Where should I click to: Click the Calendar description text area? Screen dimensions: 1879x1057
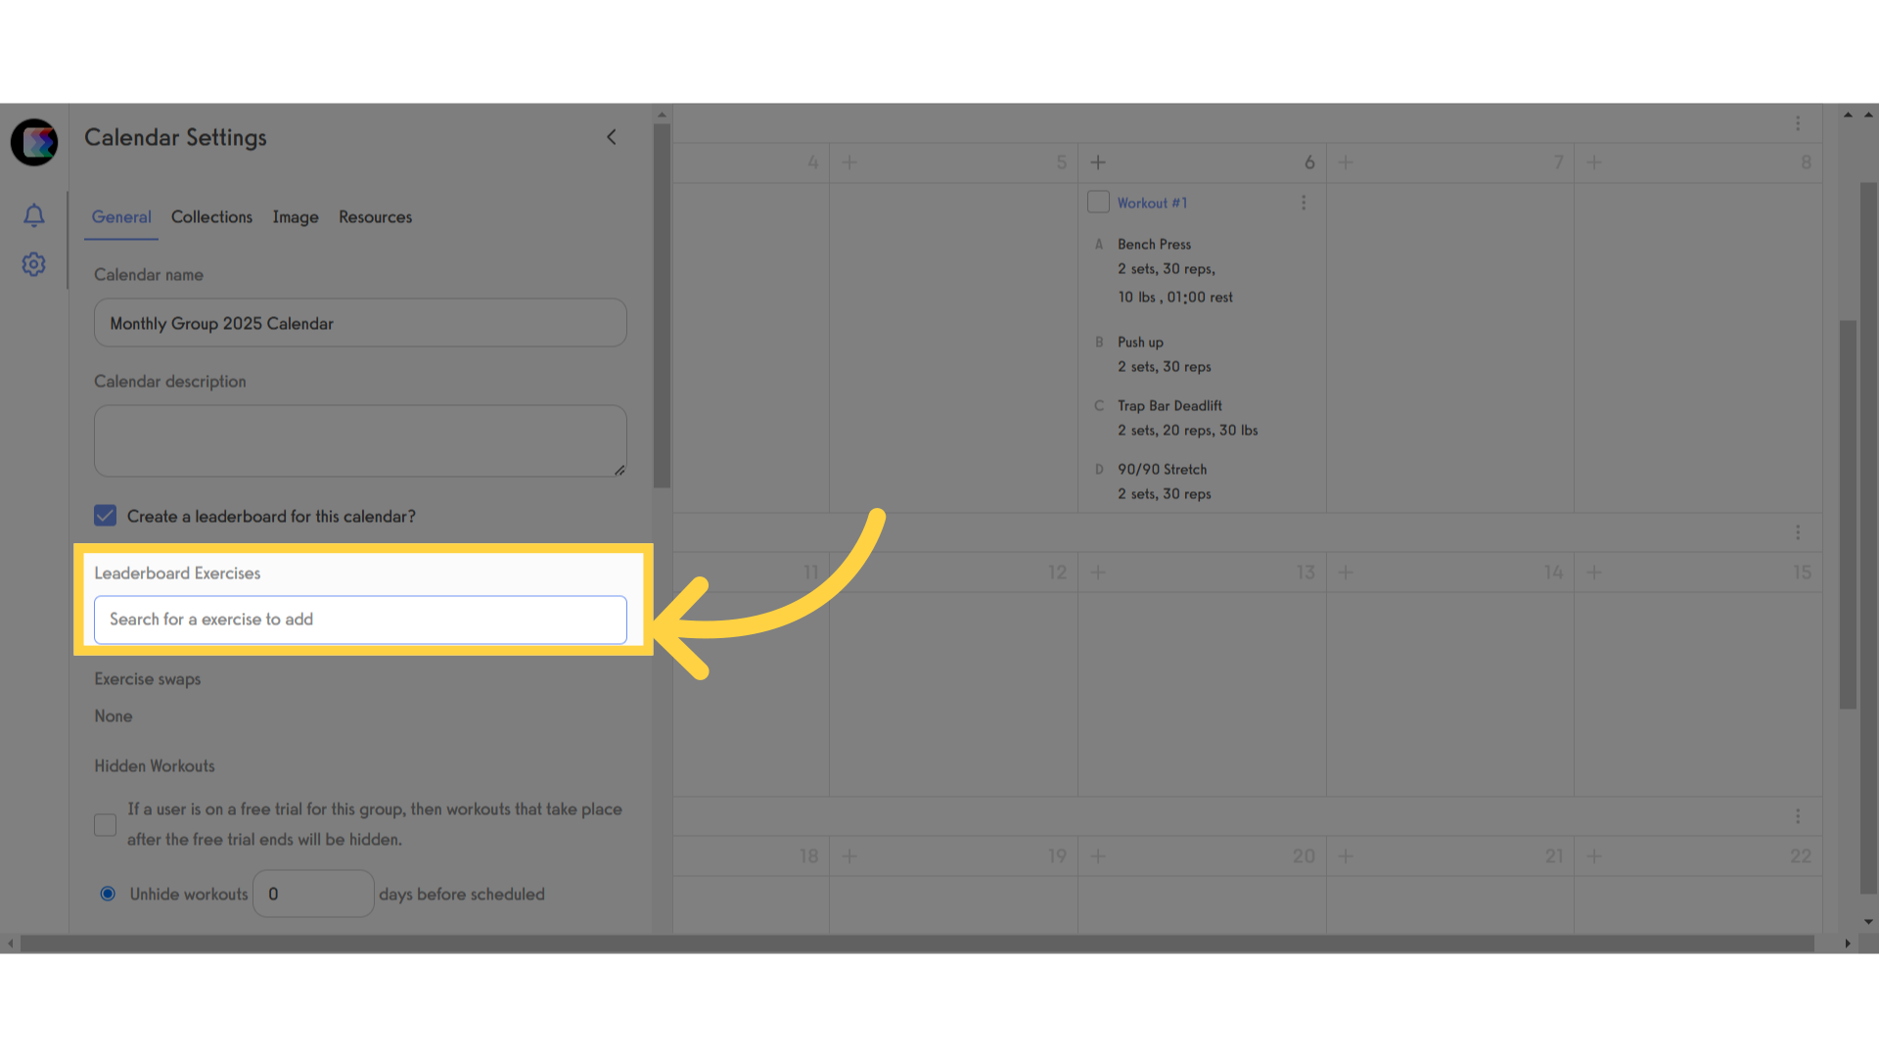pos(360,440)
